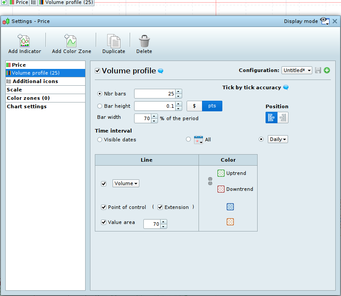Open Chart settings section

click(x=45, y=106)
